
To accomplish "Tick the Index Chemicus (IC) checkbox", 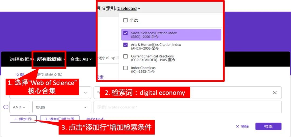I will pyautogui.click(x=126, y=68).
